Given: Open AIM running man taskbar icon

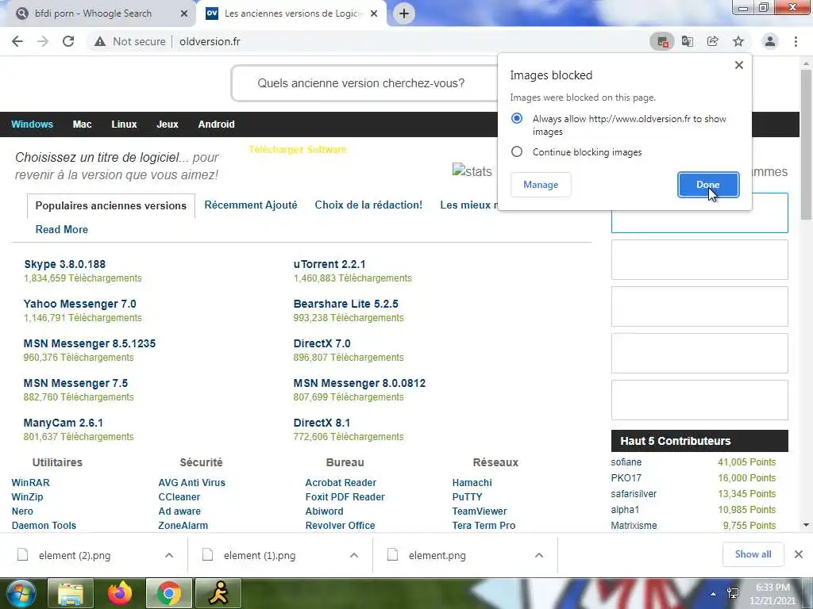Looking at the screenshot, I should [218, 593].
